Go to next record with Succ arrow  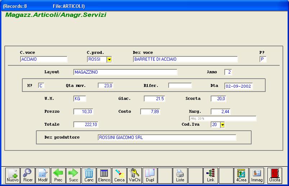tap(74, 176)
